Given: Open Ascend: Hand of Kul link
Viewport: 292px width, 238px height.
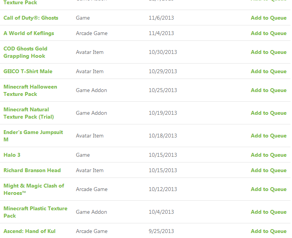Looking at the screenshot, I should coord(29,231).
